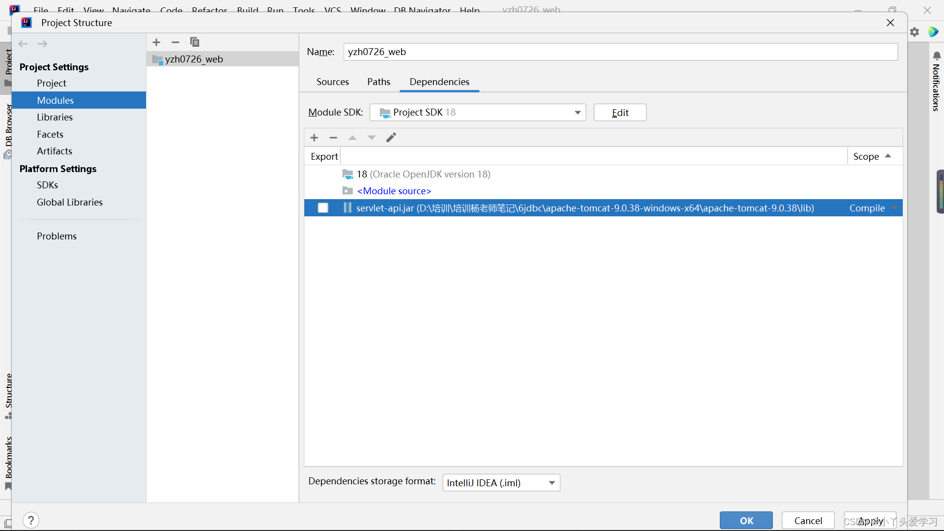944x531 pixels.
Task: Open the Module SDK dropdown
Action: (x=478, y=113)
